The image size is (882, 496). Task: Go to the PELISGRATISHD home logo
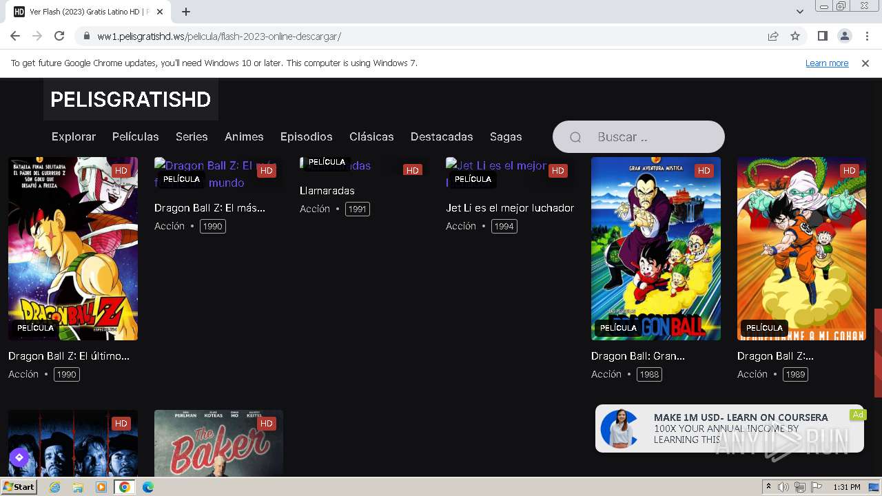point(130,99)
